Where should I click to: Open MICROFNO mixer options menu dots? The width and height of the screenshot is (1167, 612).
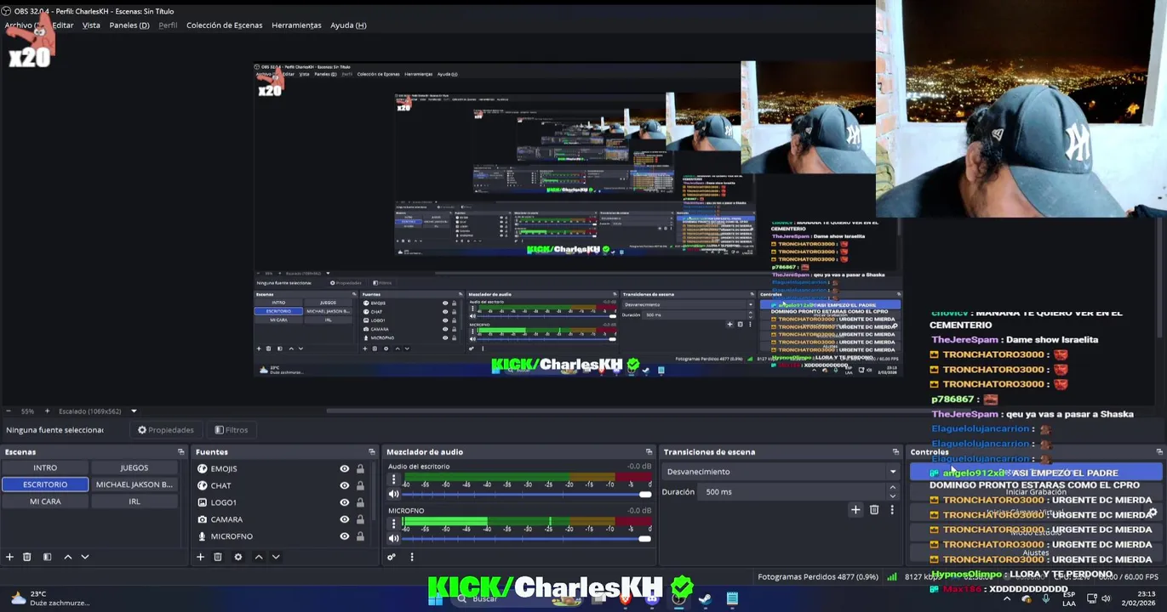click(393, 524)
